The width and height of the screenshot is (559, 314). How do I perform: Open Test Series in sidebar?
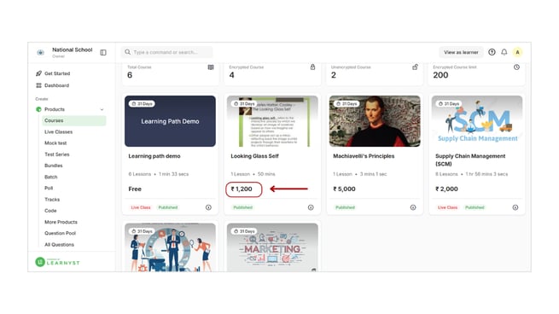coord(57,154)
